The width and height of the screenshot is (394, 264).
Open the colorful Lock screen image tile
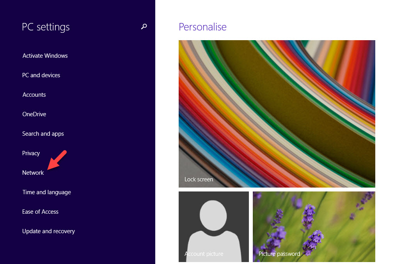(x=277, y=114)
